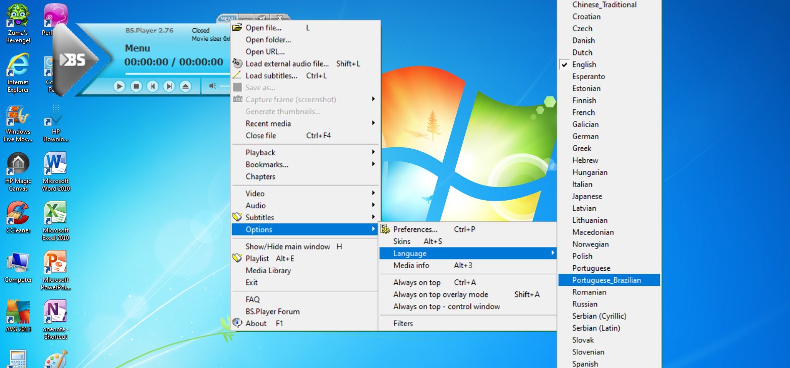Click the BS.Player seek progress bar
This screenshot has height=368, width=790.
(x=177, y=74)
